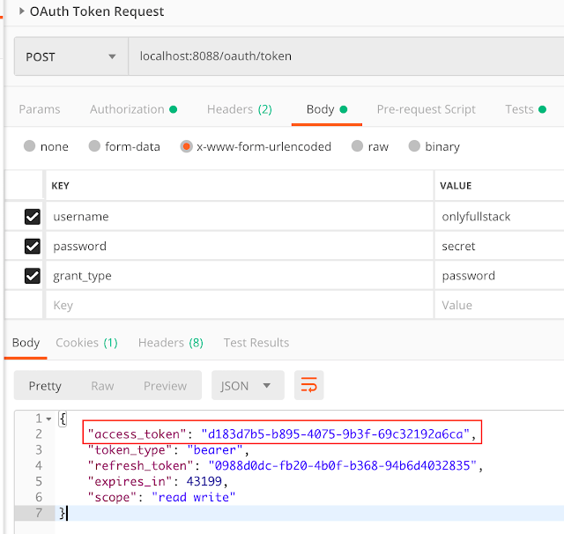
Task: Toggle the line wrap icon button
Action: point(309,385)
